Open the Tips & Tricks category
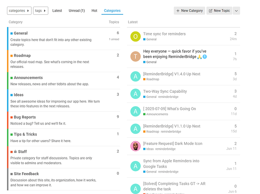This screenshot has height=194, width=260. [x=26, y=134]
